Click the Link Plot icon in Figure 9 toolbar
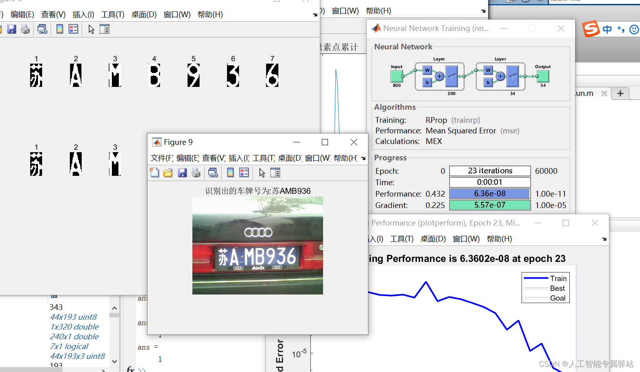 [213, 173]
